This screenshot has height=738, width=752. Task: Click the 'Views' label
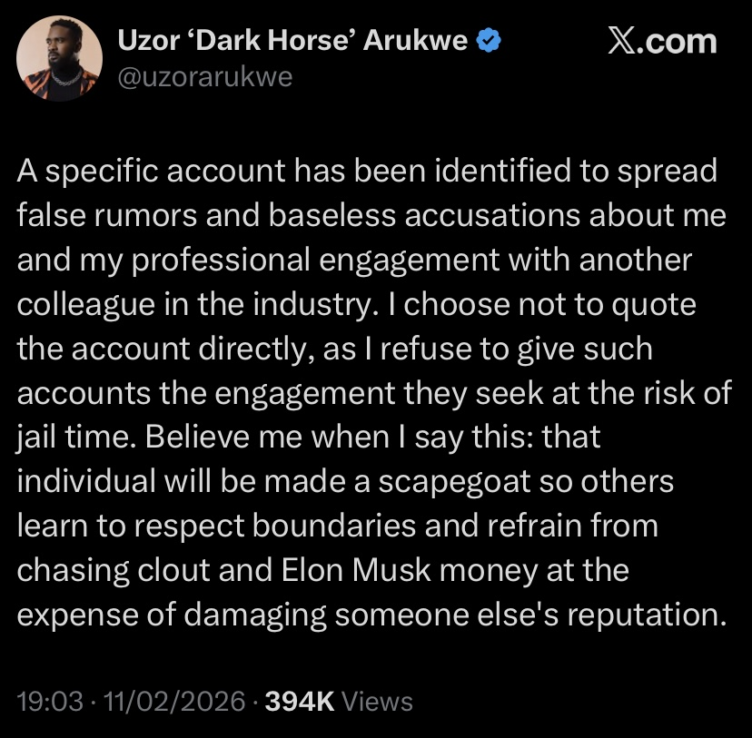(377, 701)
